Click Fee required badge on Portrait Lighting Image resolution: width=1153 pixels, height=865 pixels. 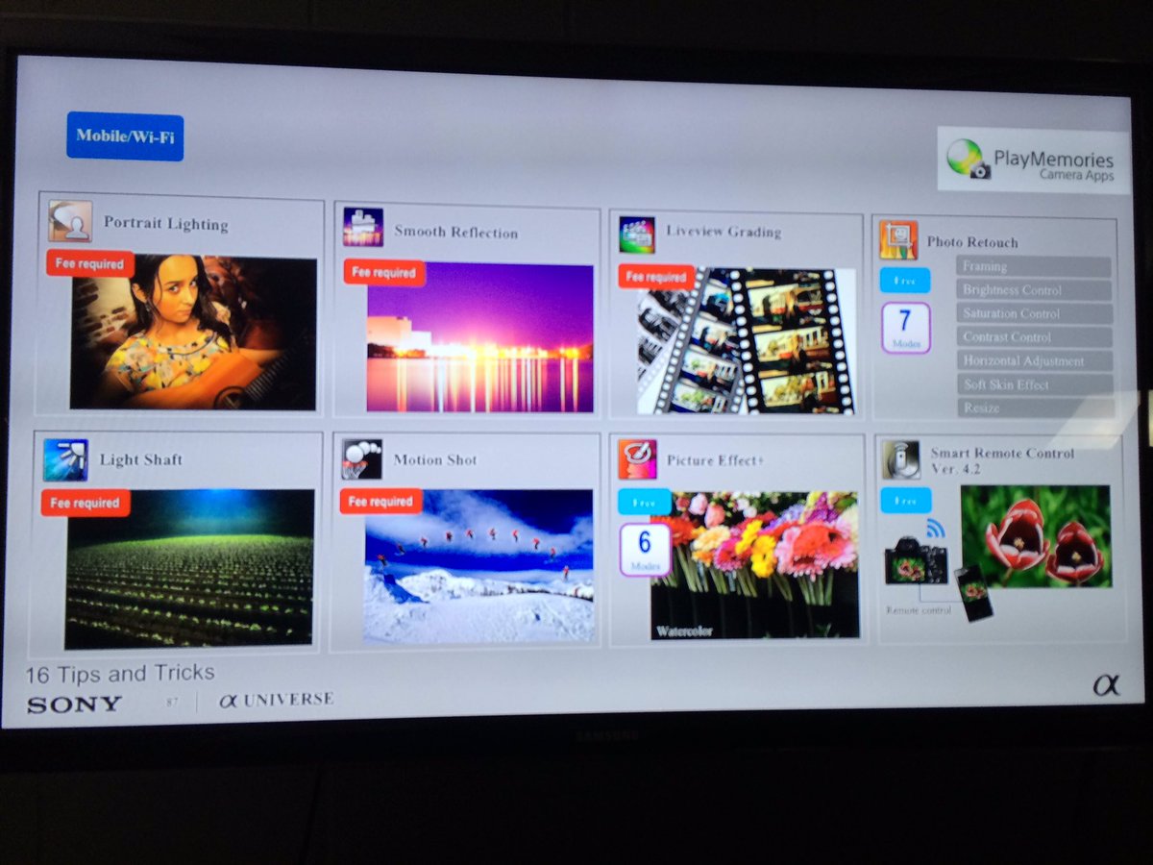click(x=89, y=263)
